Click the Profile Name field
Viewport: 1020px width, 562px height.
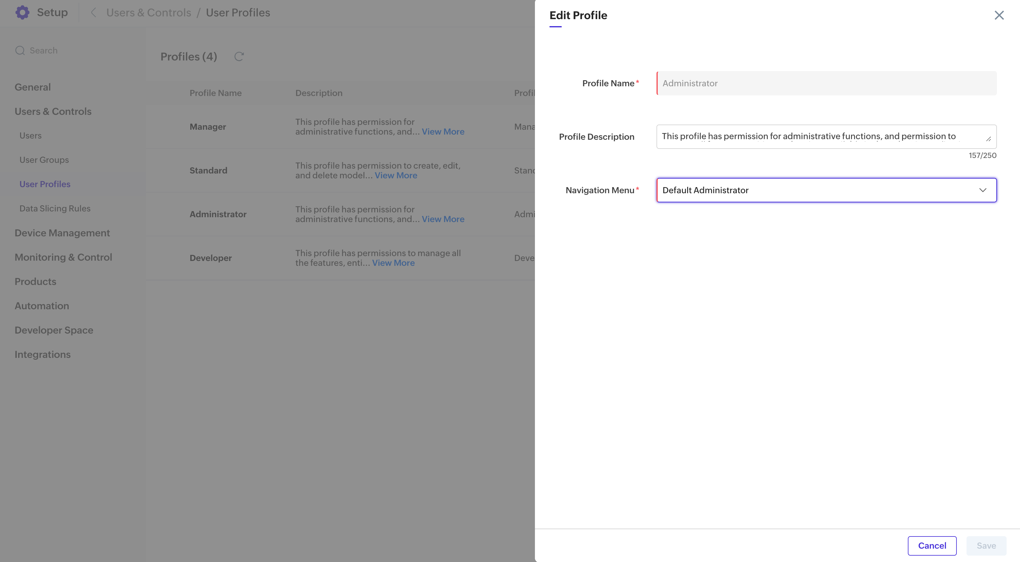826,83
